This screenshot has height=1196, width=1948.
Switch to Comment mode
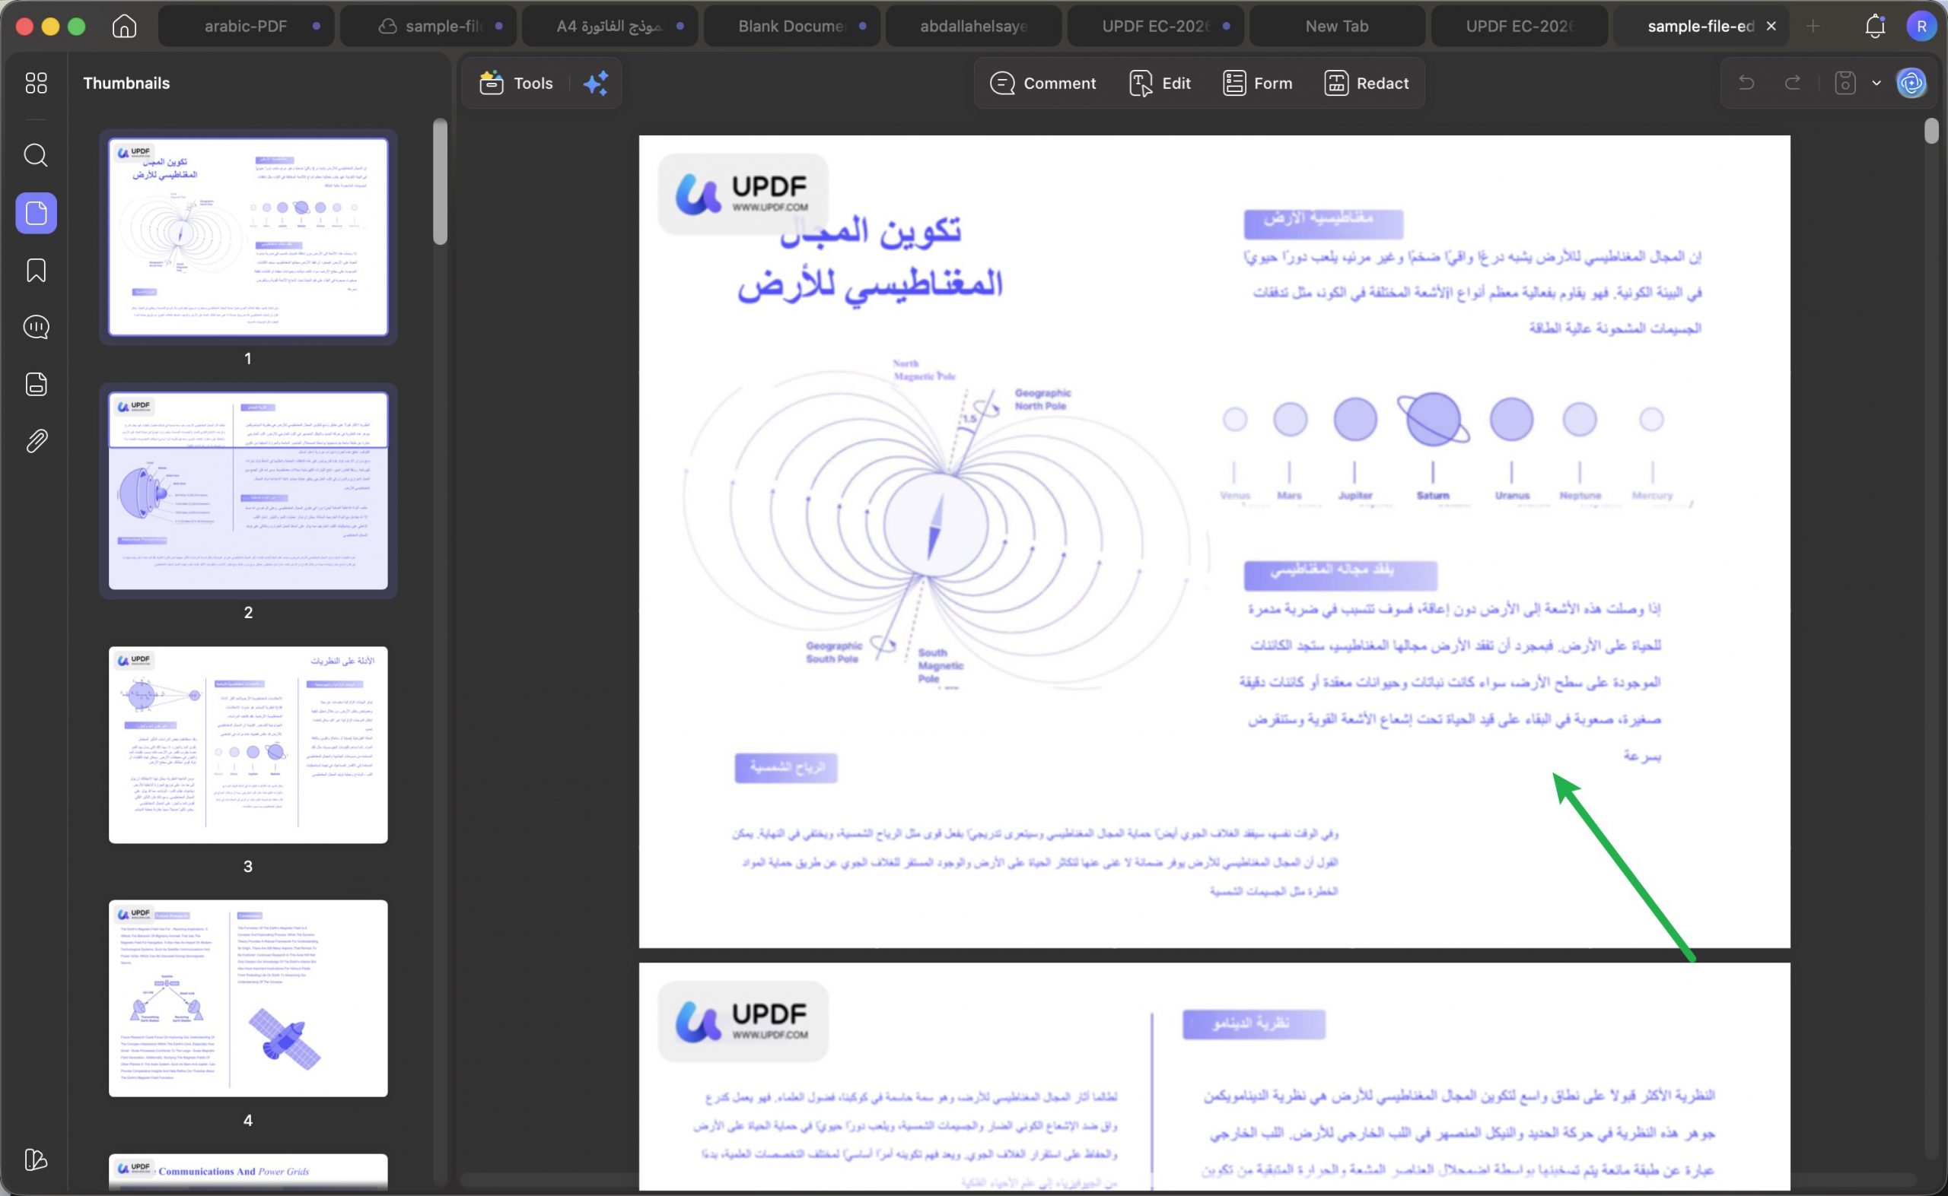[x=1043, y=83]
